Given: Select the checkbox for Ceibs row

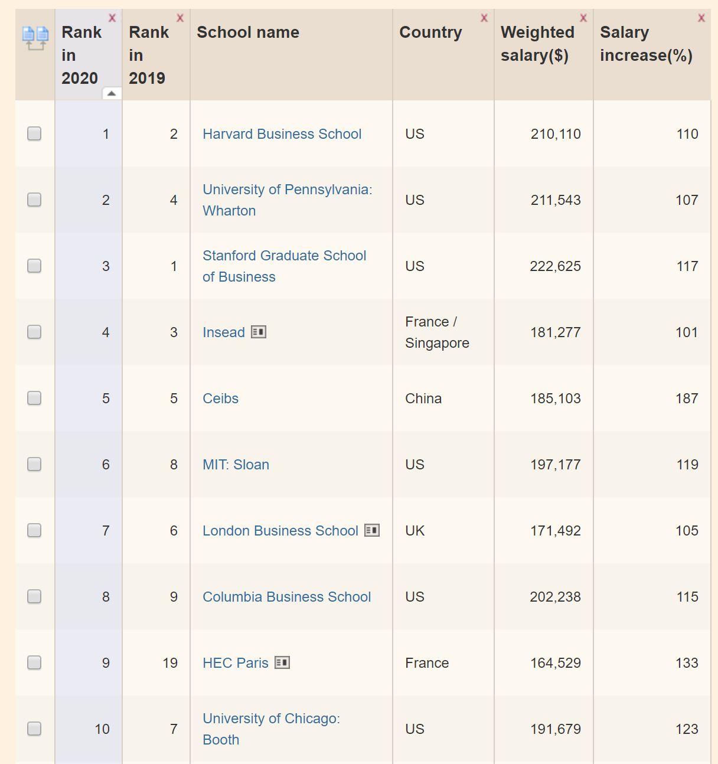Looking at the screenshot, I should [34, 399].
